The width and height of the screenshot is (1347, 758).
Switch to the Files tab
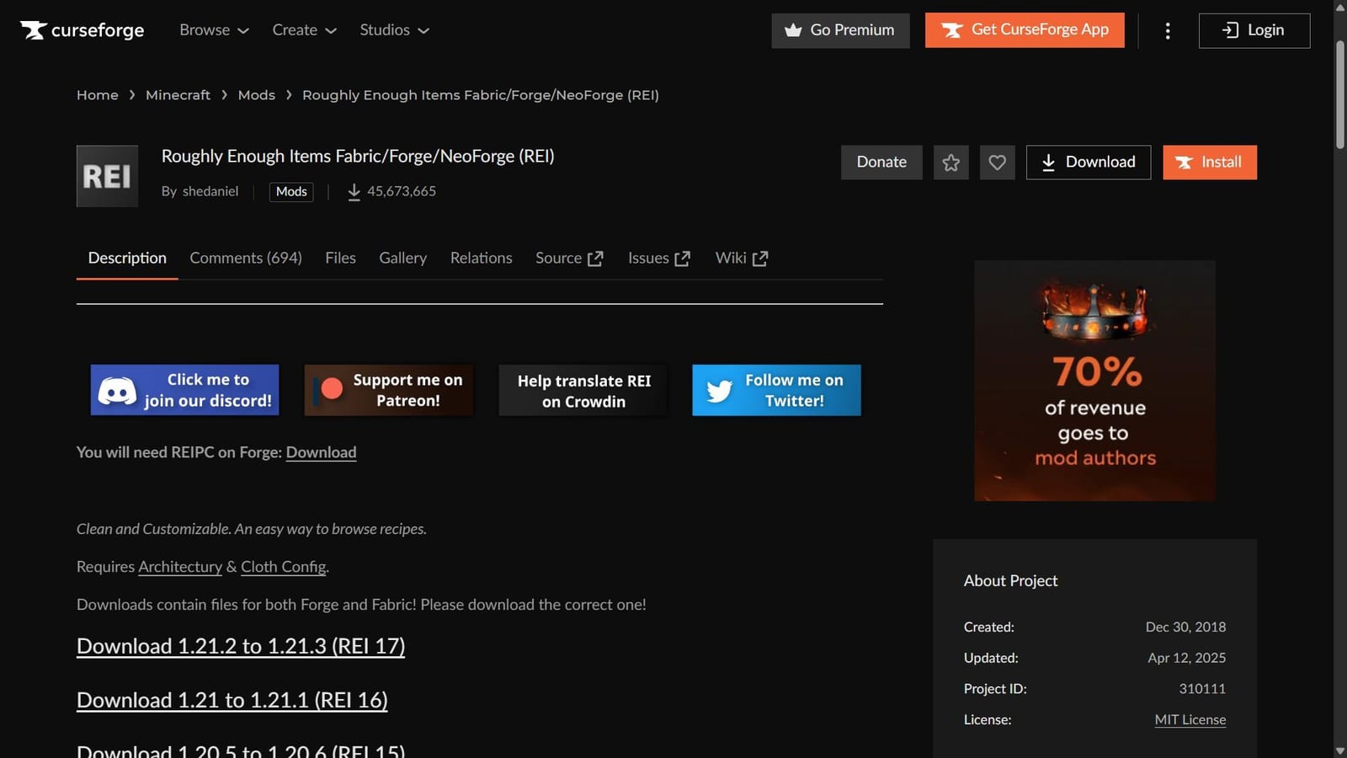[340, 258]
